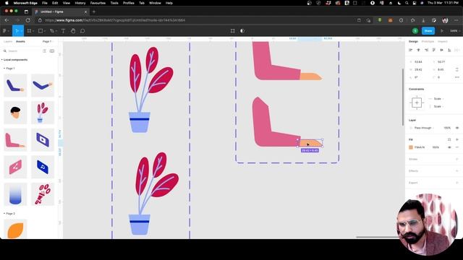The image size is (463, 260).
Task: Select the Text tool
Action: (63, 30)
